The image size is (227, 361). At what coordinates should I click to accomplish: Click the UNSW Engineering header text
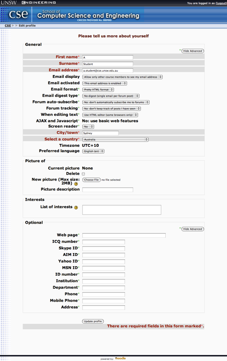point(28,3)
